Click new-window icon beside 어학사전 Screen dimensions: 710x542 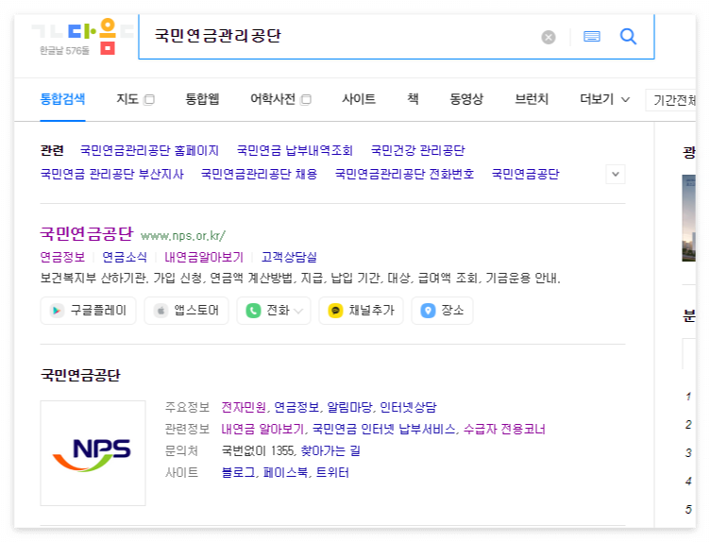306,99
